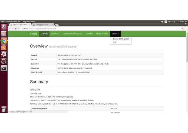The image size is (188, 133).
Task: Switch to the All Applications tab
Action: [x=43, y=25]
